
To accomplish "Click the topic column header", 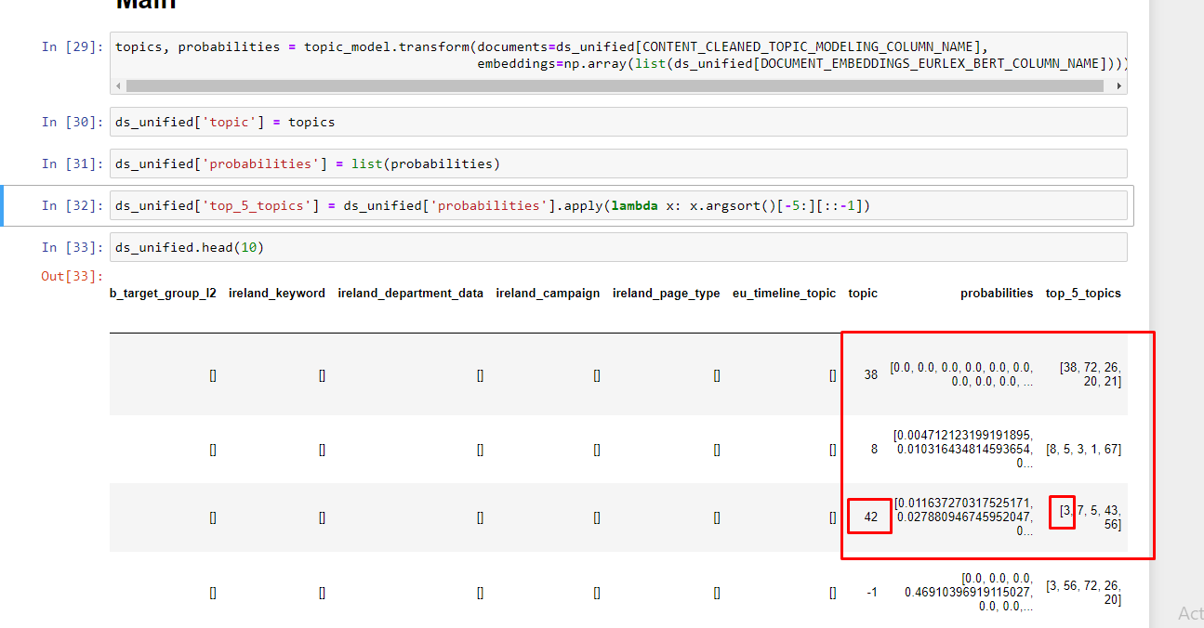I will pyautogui.click(x=862, y=293).
